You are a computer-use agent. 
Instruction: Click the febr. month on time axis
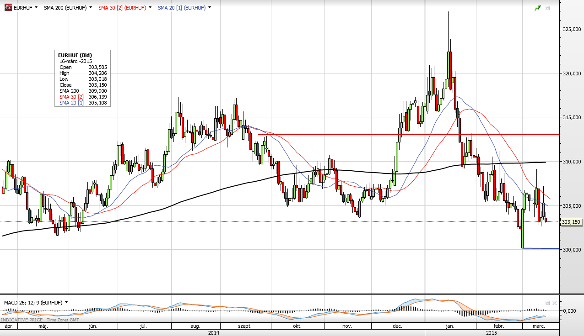coord(499,326)
